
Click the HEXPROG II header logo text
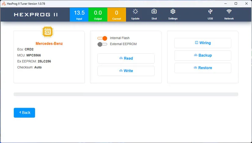point(36,15)
